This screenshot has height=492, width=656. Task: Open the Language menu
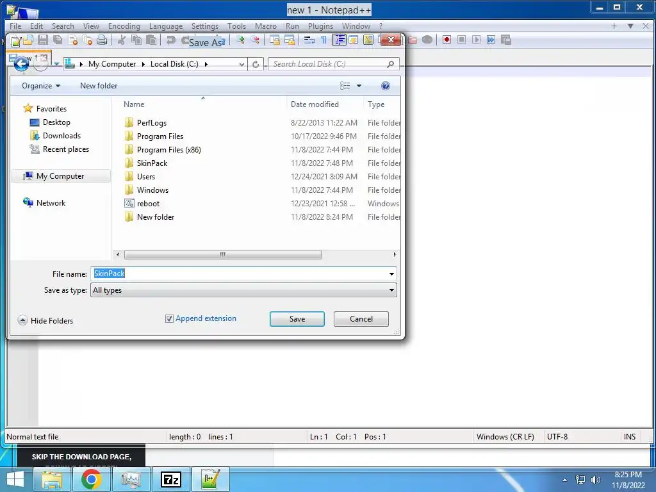point(166,26)
